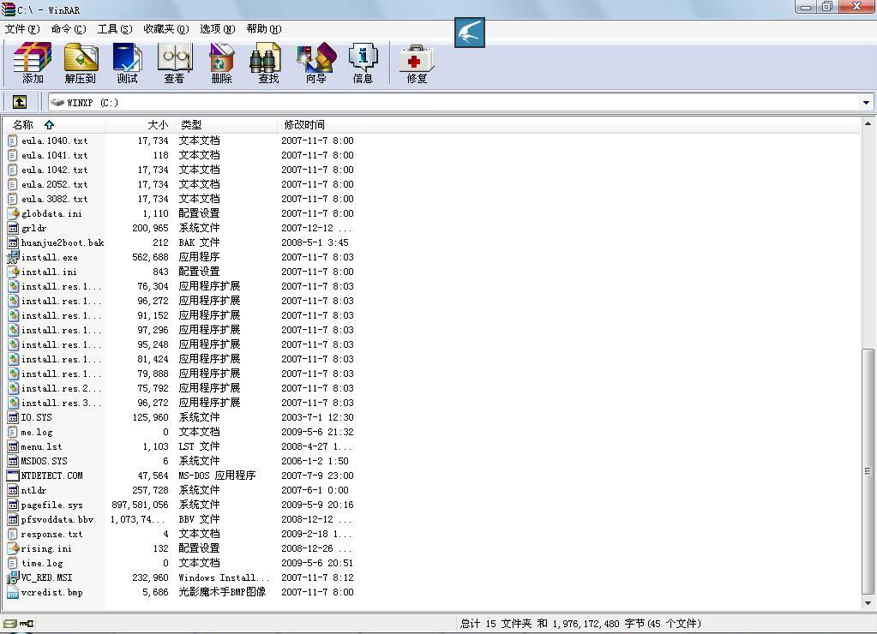Screen dimensions: 877x634
Task: Select the pfsvoddata.bbv file name
Action: tap(57, 519)
